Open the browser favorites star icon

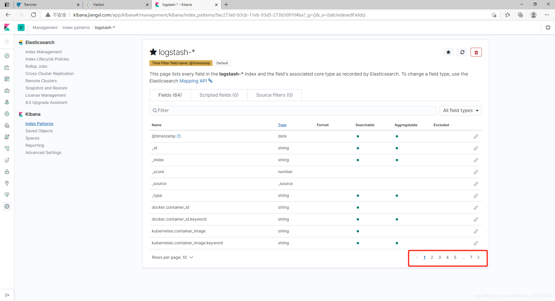pos(508,15)
